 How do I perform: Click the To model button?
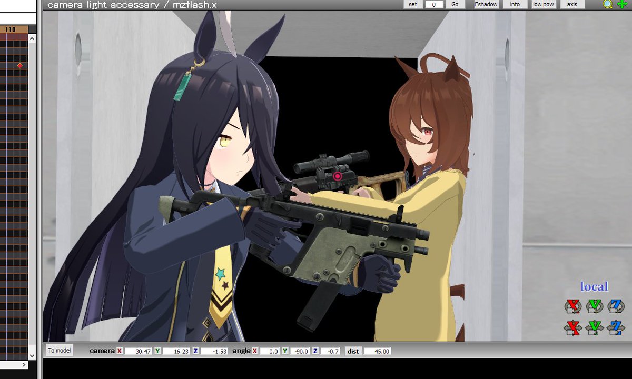[x=59, y=351]
